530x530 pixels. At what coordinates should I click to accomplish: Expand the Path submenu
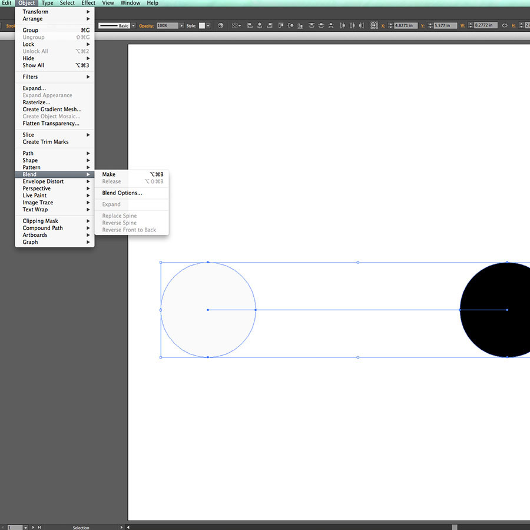coord(54,153)
